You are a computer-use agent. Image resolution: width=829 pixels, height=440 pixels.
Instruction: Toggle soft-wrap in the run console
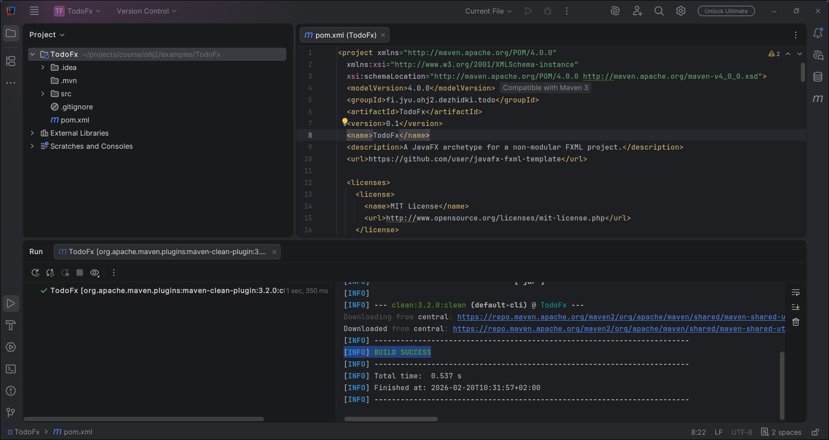click(x=796, y=292)
